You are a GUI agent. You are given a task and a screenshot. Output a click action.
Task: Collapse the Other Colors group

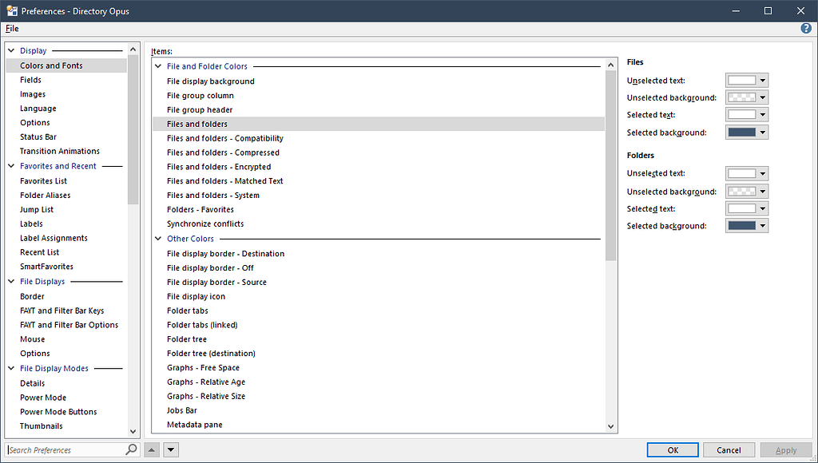[x=157, y=238]
